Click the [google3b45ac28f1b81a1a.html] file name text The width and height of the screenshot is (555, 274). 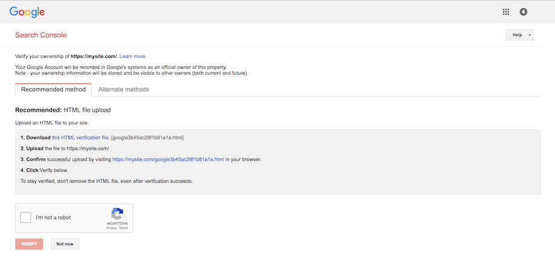[148, 138]
